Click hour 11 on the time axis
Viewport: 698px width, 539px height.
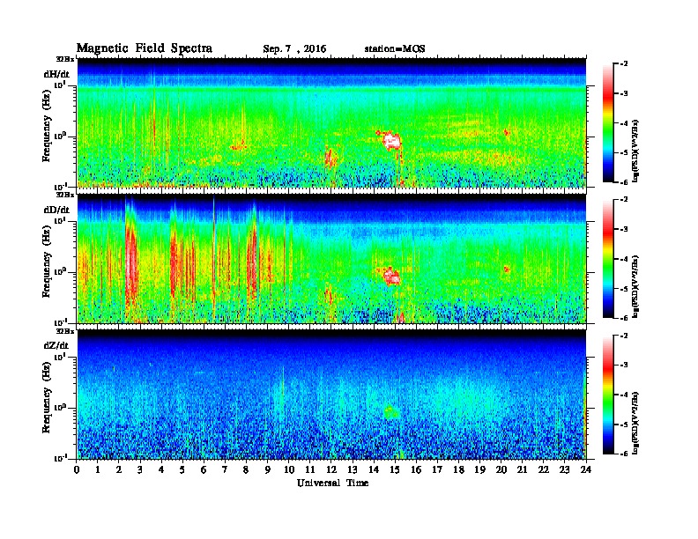310,469
